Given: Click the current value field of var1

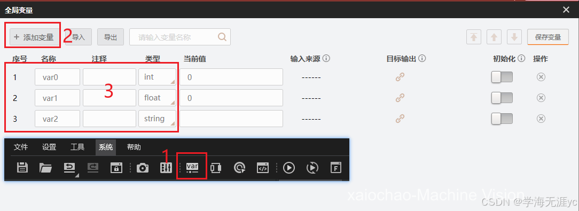Looking at the screenshot, I should point(231,98).
